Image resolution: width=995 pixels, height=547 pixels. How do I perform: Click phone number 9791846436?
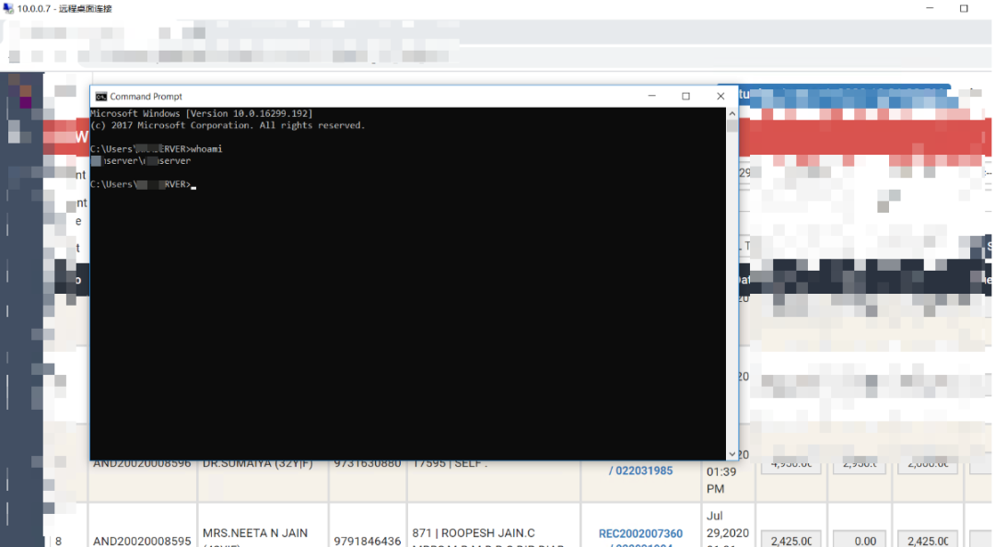[x=368, y=541]
